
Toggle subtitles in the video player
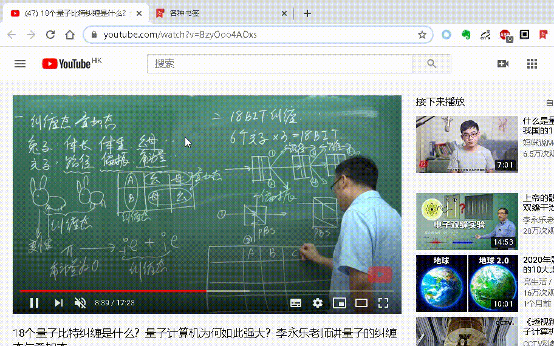coord(296,303)
